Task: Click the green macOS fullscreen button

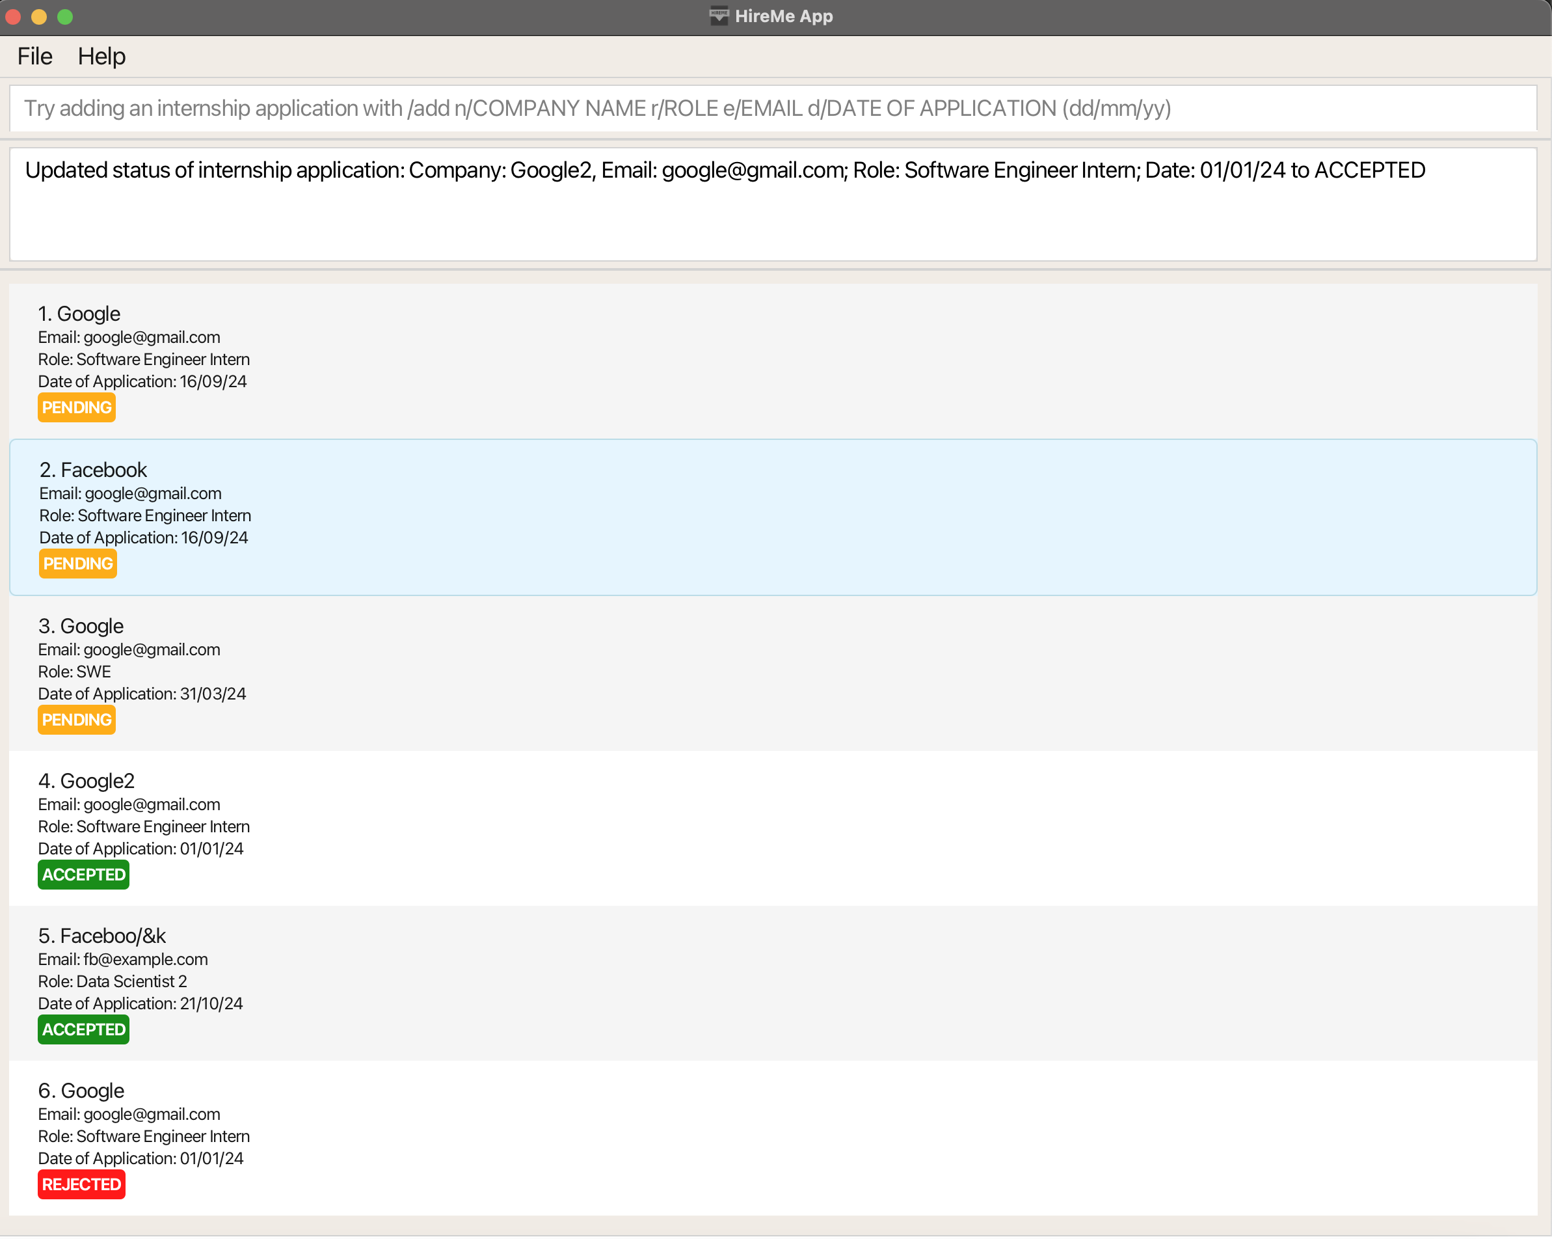Action: (x=65, y=16)
